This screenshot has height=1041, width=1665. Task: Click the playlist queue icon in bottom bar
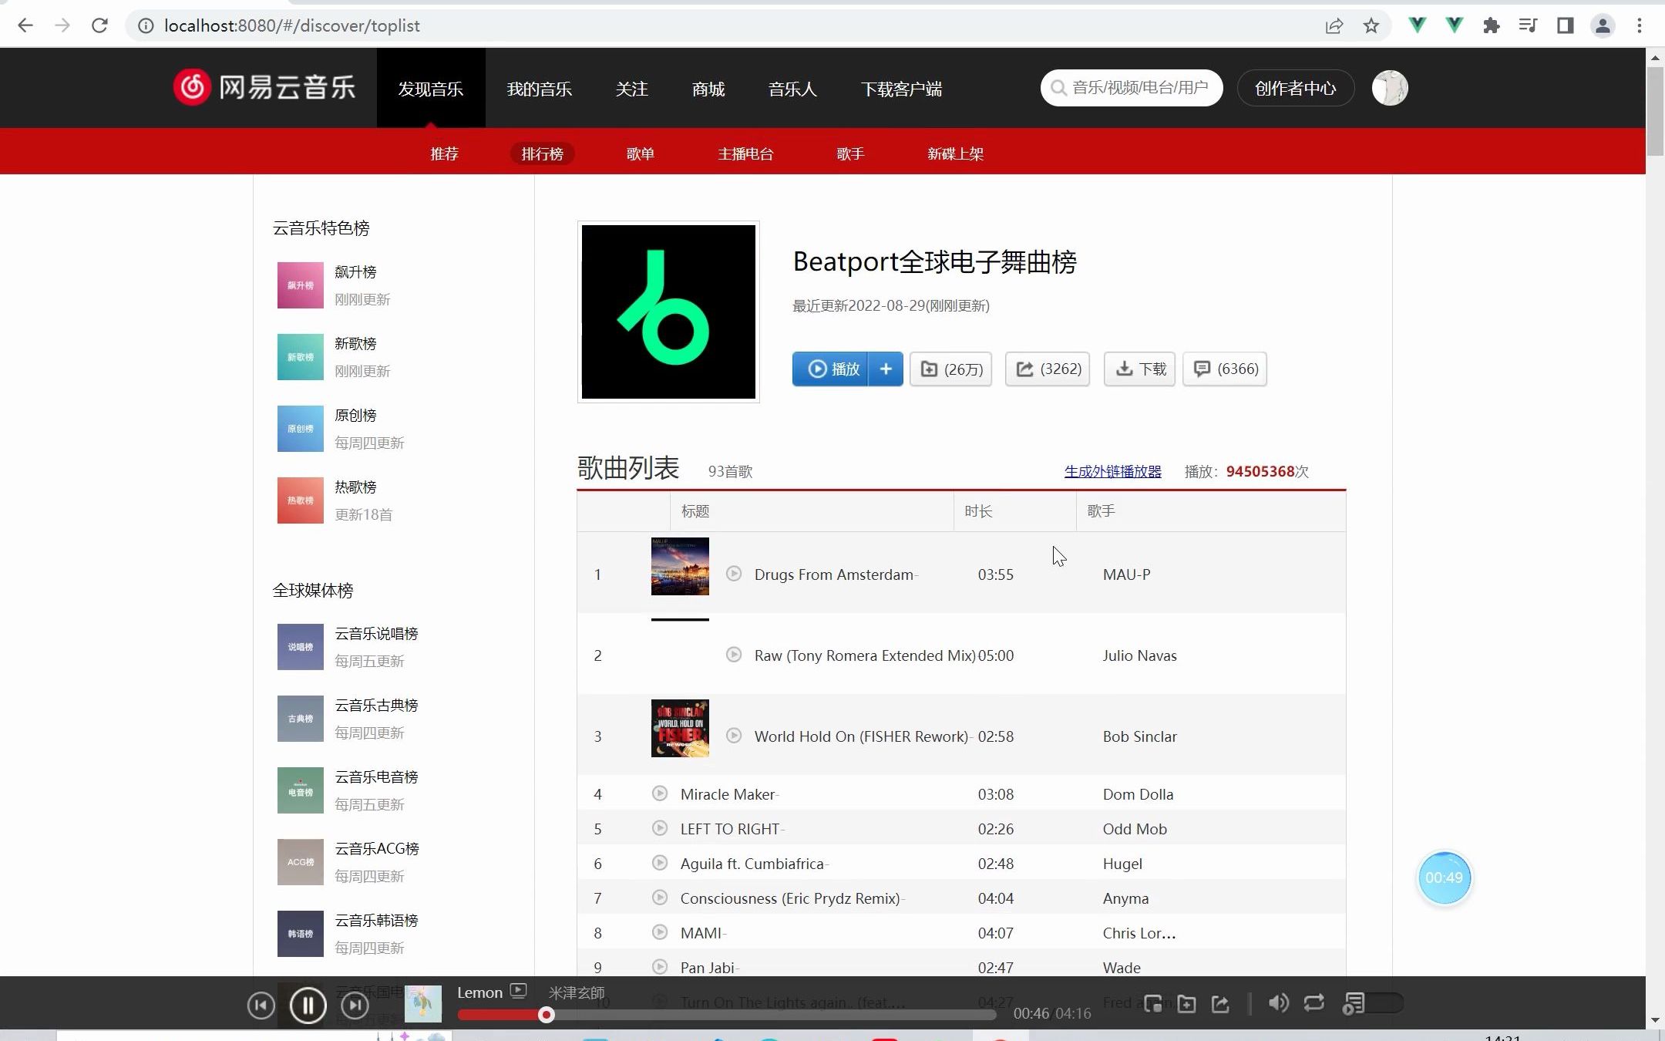pos(1354,1004)
